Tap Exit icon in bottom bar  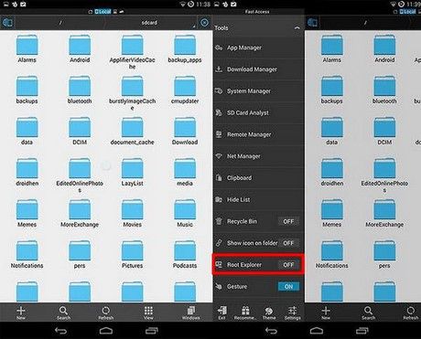[x=221, y=313]
